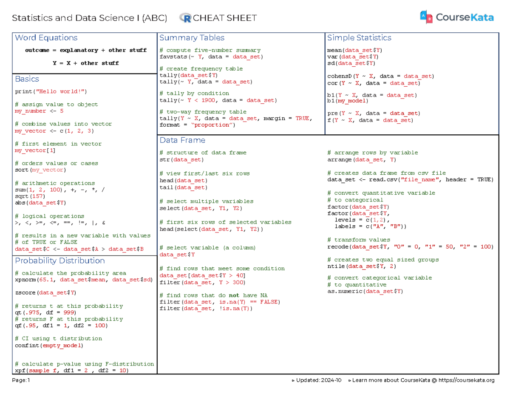Select the Data Frame panel title
The width and height of the screenshot is (510, 394).
(x=181, y=140)
